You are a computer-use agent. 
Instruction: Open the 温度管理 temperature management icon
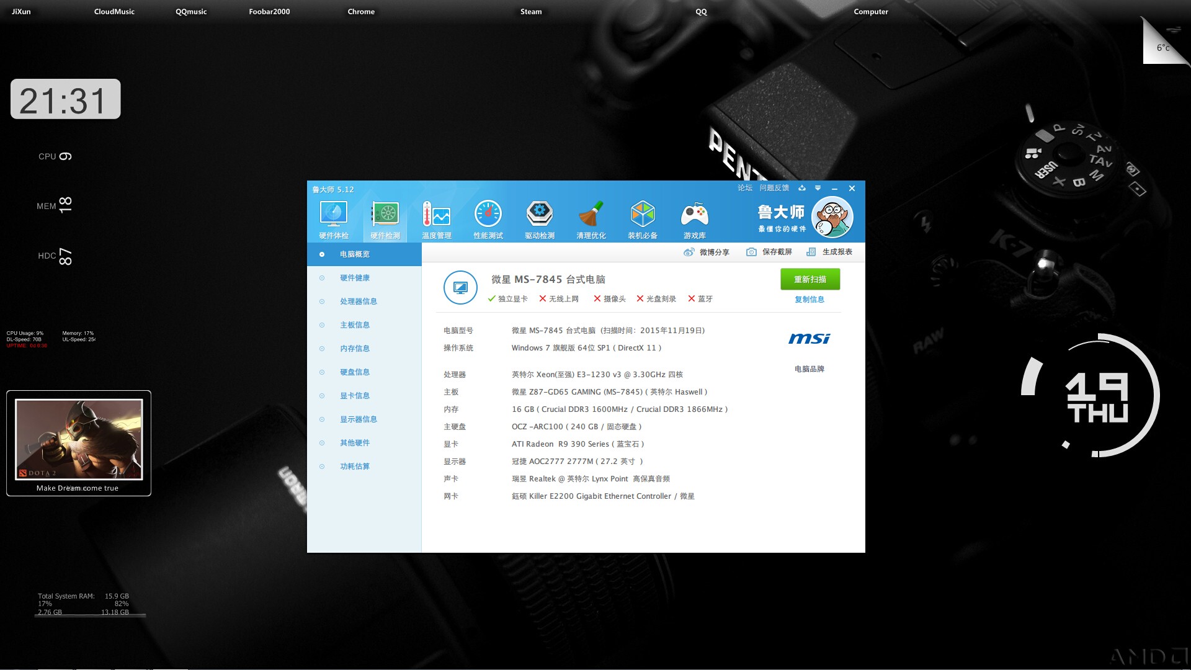click(437, 220)
